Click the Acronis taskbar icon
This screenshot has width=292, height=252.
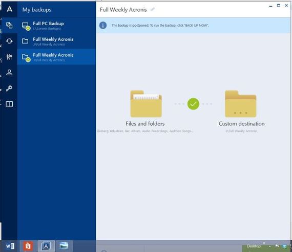[46, 246]
